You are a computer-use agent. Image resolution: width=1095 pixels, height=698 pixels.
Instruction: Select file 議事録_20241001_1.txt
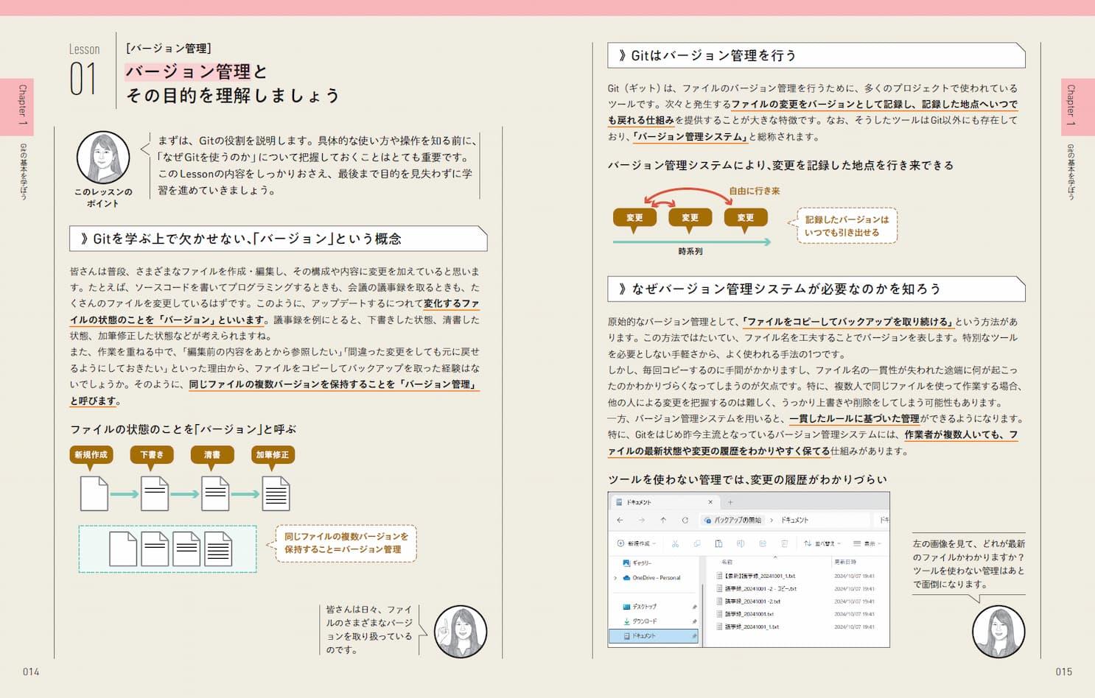click(x=748, y=627)
